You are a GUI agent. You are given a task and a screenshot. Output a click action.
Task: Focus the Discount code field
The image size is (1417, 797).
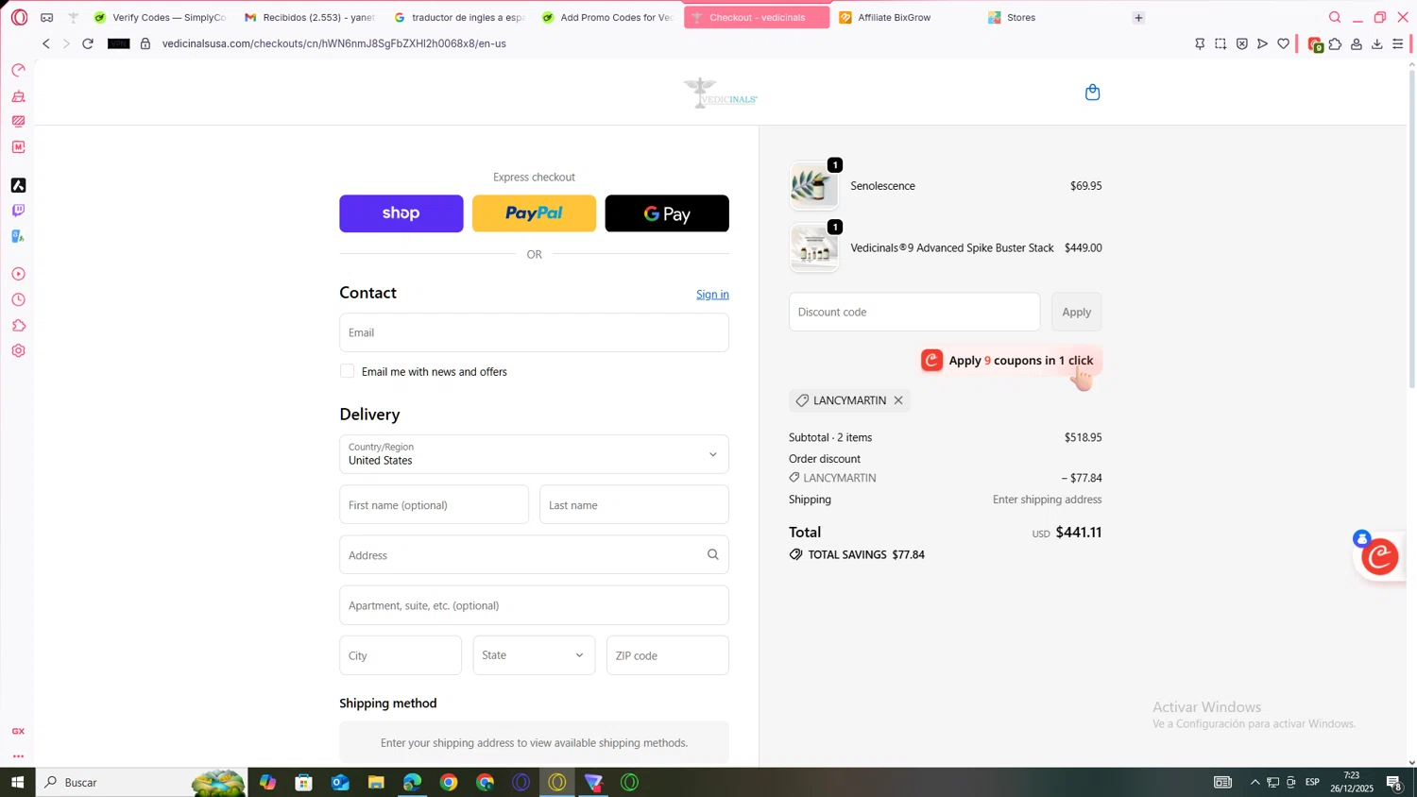[914, 312]
